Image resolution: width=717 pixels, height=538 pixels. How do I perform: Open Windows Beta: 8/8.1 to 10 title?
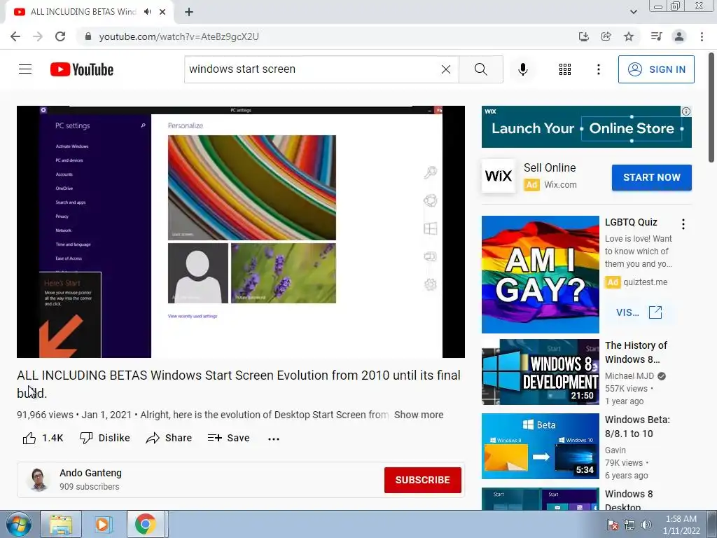coord(637,427)
